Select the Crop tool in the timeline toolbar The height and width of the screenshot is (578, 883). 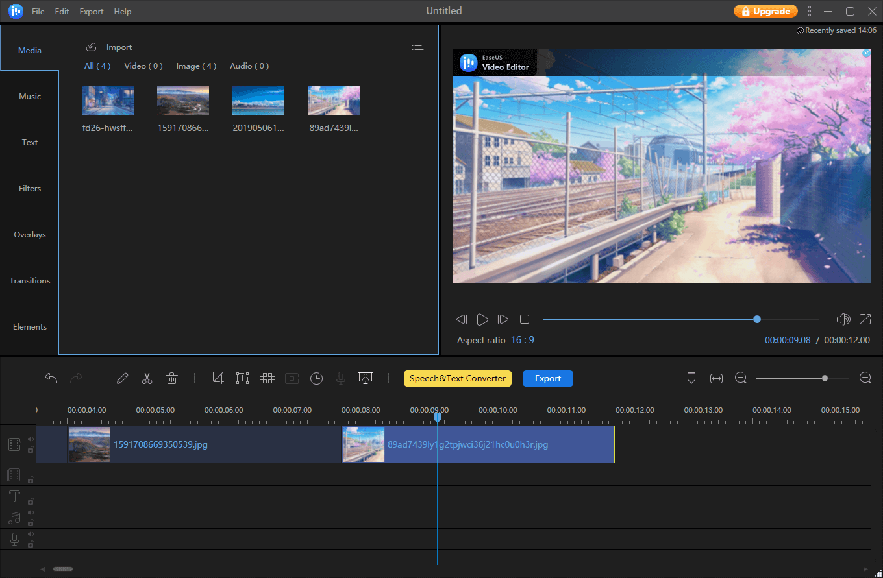click(218, 378)
